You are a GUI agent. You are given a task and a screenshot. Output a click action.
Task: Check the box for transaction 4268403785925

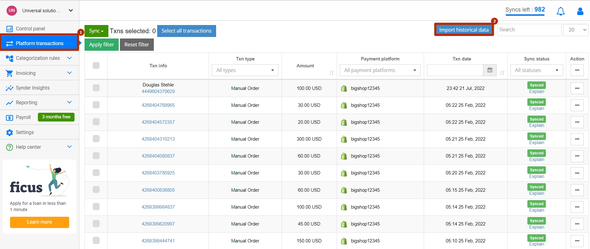pos(96,173)
